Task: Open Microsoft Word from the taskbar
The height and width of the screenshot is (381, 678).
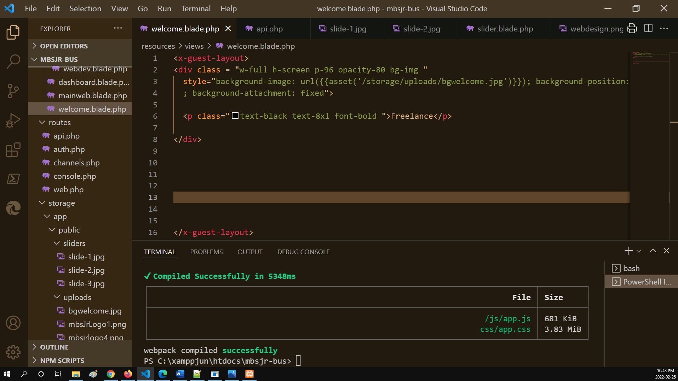Action: click(180, 374)
